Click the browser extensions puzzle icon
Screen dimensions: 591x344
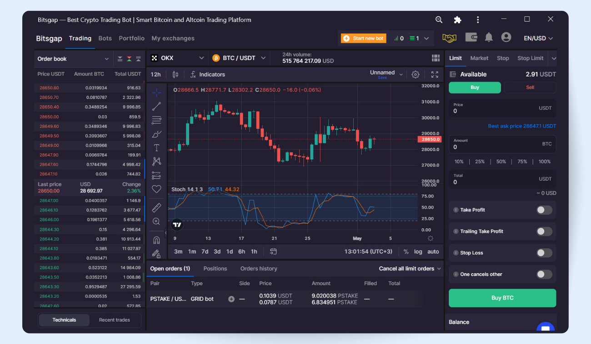[x=458, y=20]
